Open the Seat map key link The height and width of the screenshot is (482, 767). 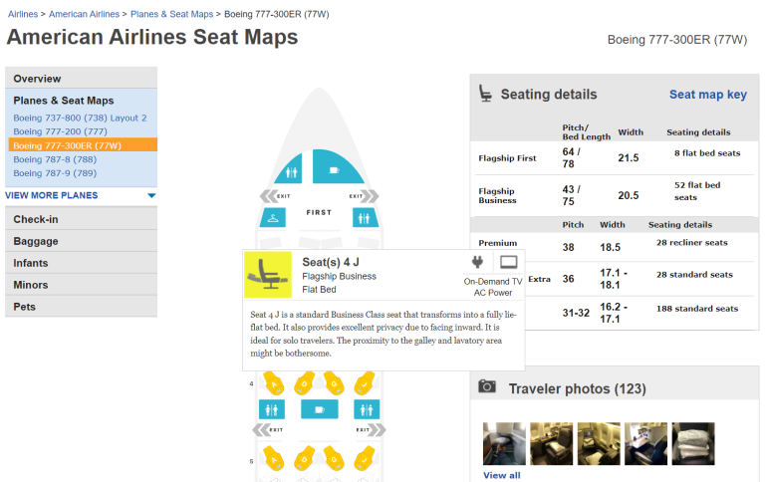707,95
